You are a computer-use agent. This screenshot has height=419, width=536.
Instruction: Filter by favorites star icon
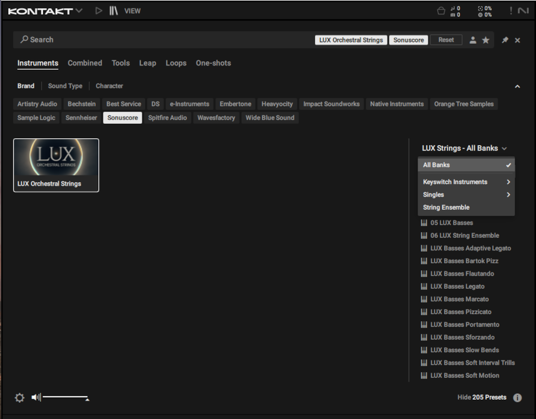(x=486, y=40)
